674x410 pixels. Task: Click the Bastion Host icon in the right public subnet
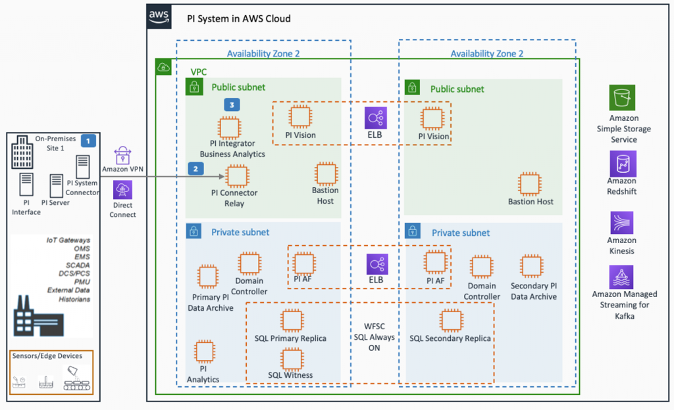coord(530,184)
